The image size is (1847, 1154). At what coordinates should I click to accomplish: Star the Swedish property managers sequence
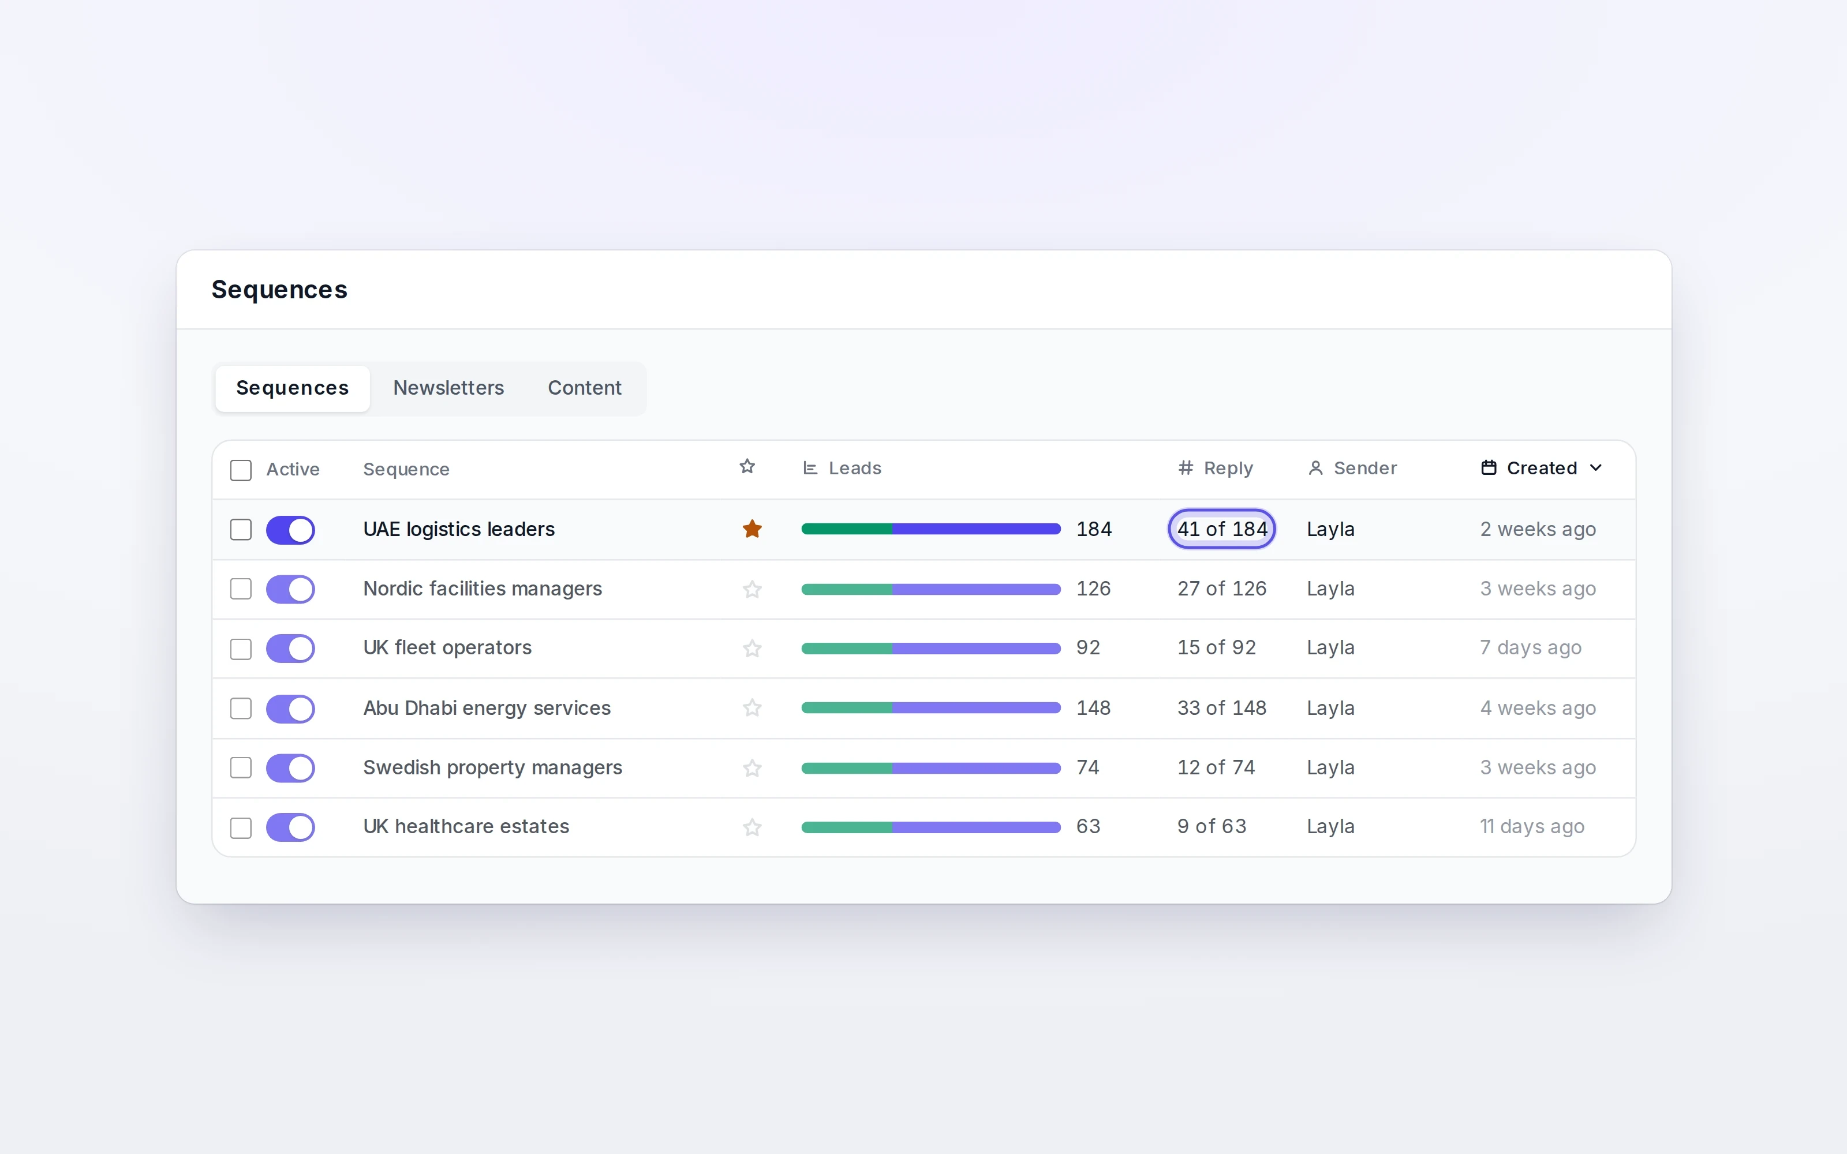(x=751, y=768)
